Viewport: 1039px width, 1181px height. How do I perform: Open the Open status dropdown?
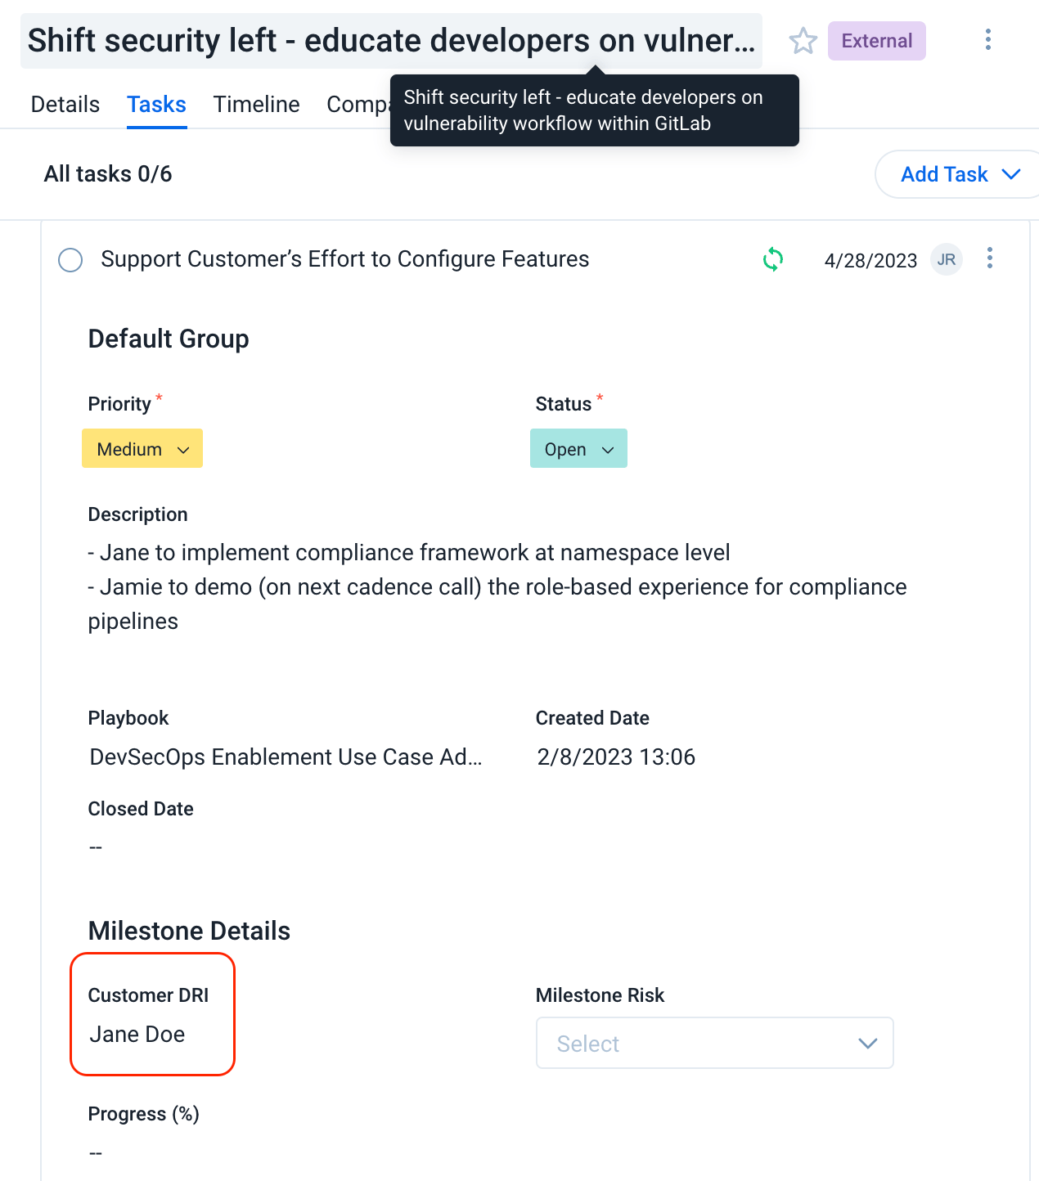578,449
